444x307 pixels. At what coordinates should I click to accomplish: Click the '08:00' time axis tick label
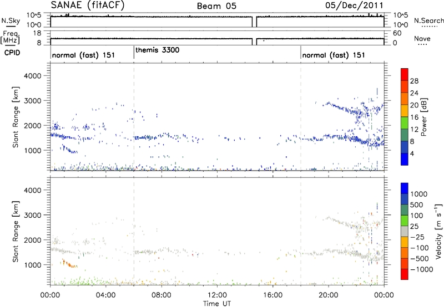(161, 295)
